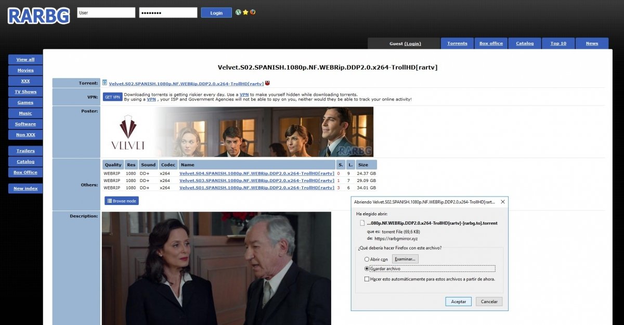Select the Guardar archivo radio option
Viewport: 624px width, 325px height.
pos(367,269)
